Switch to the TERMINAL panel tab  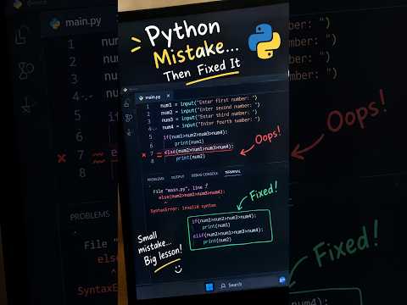233,172
